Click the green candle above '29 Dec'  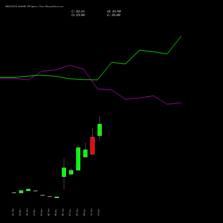pos(21,192)
